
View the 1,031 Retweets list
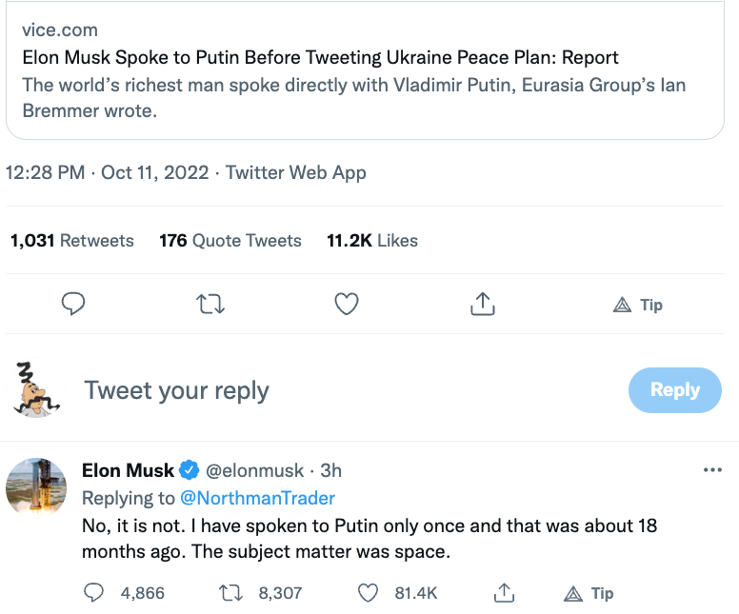72,241
